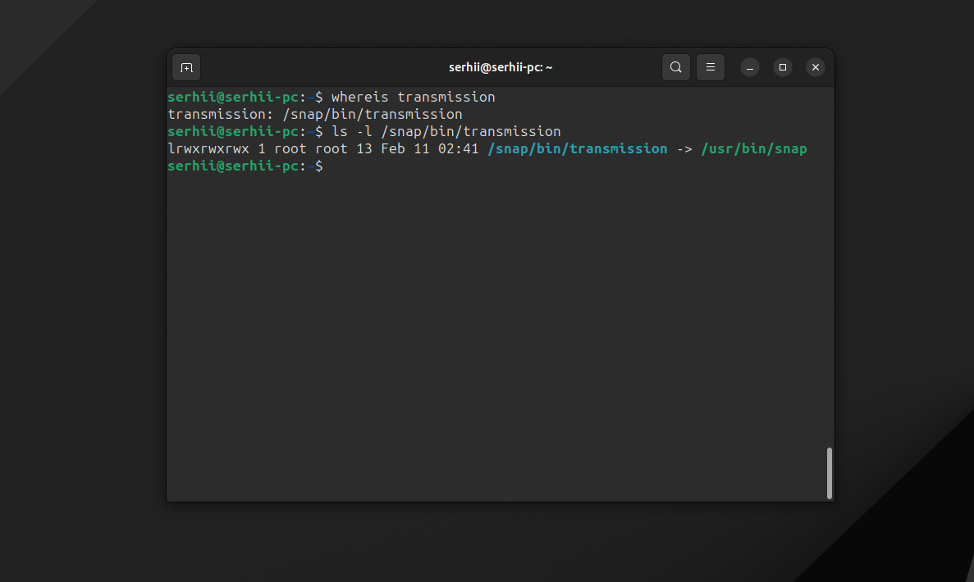Open a new terminal tab
Viewport: 974px width, 582px height.
pos(186,67)
